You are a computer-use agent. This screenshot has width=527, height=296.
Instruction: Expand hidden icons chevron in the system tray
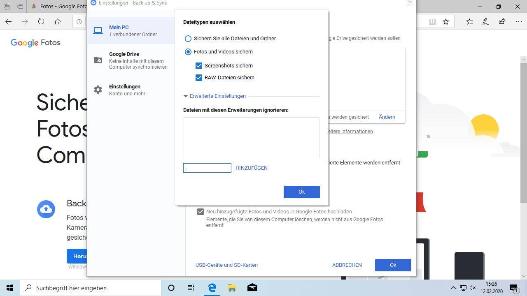[x=453, y=288]
